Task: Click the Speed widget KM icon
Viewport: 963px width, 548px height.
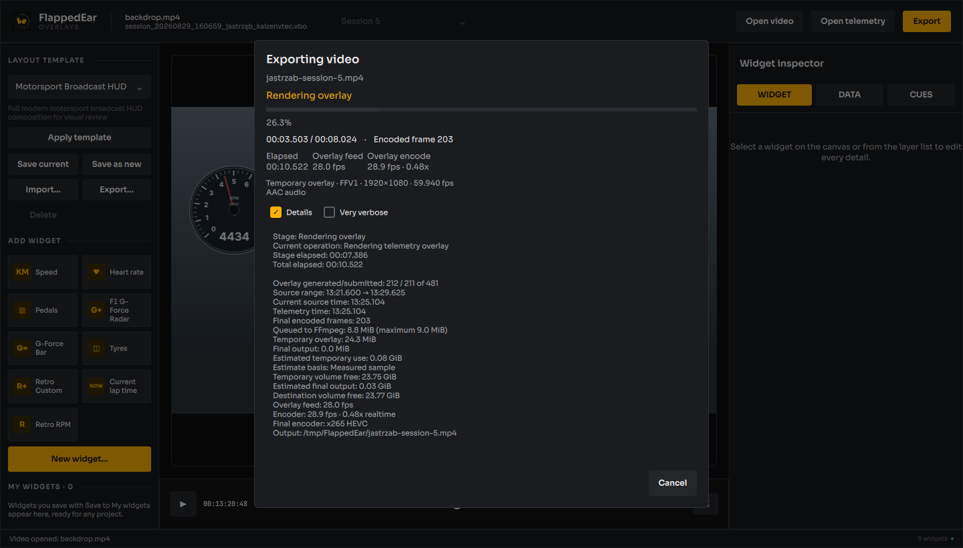Action: (x=22, y=272)
